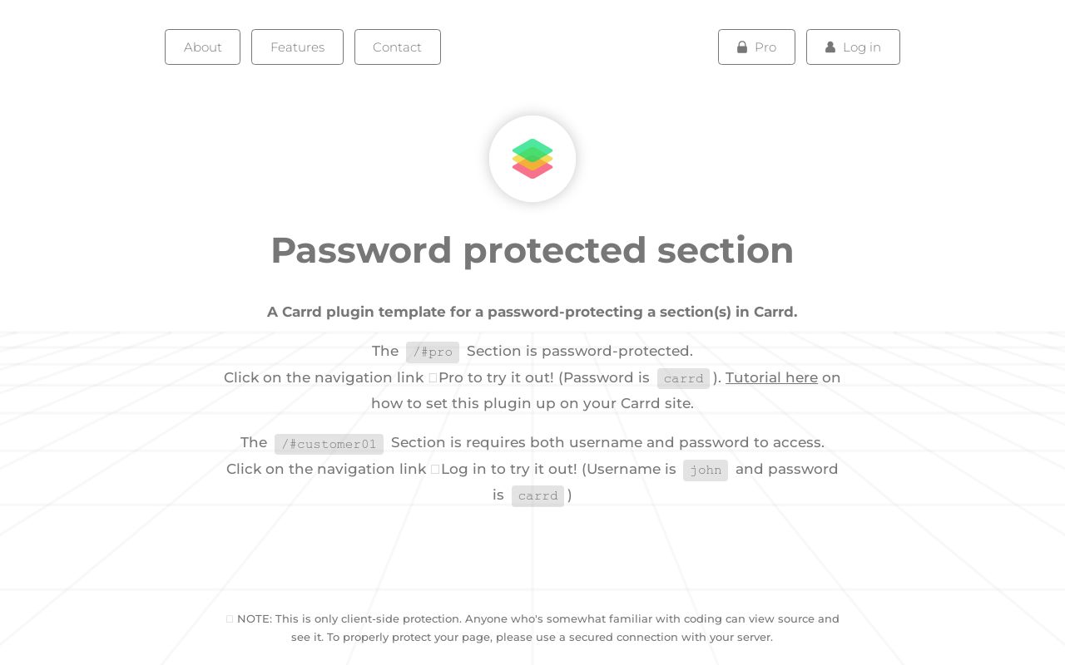Click the note icon before the NOTE text
1065x665 pixels.
(230, 618)
